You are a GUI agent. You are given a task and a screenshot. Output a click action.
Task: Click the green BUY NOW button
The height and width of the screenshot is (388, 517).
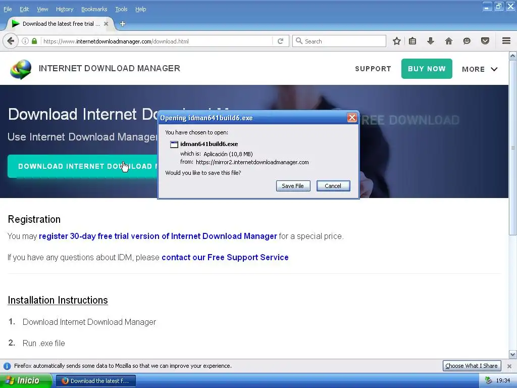(427, 69)
